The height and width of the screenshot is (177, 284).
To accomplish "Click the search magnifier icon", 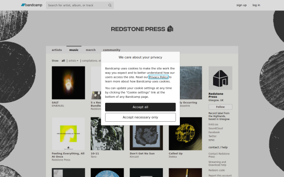I will tap(110, 5).
